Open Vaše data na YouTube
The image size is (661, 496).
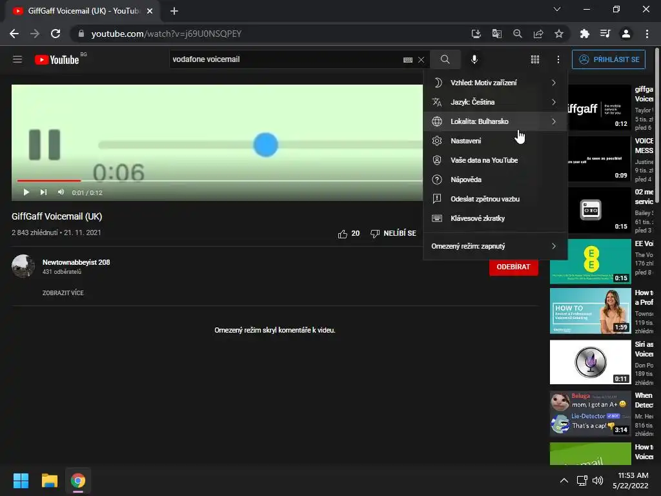click(x=495, y=160)
